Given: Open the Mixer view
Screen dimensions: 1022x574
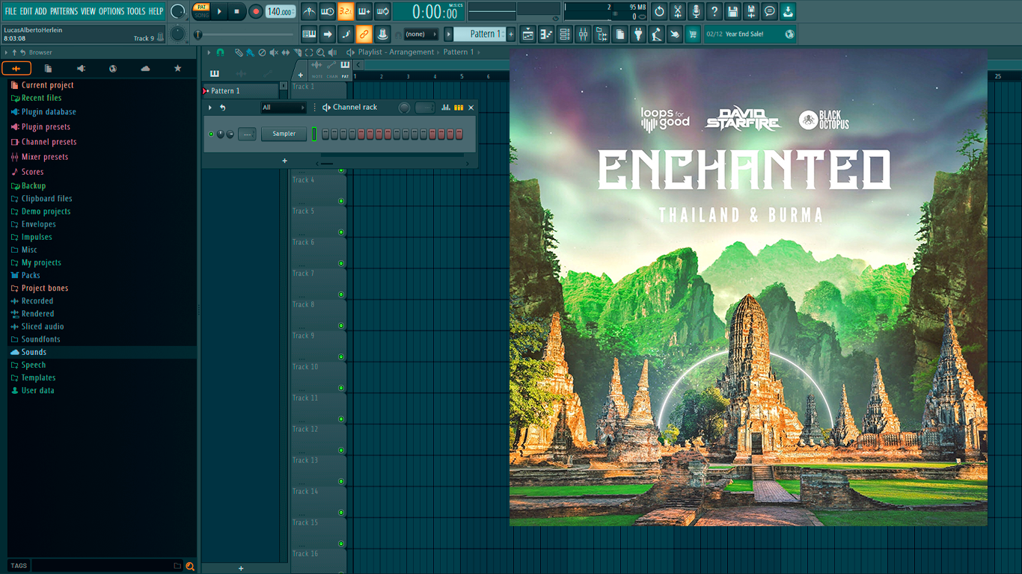Looking at the screenshot, I should point(583,34).
